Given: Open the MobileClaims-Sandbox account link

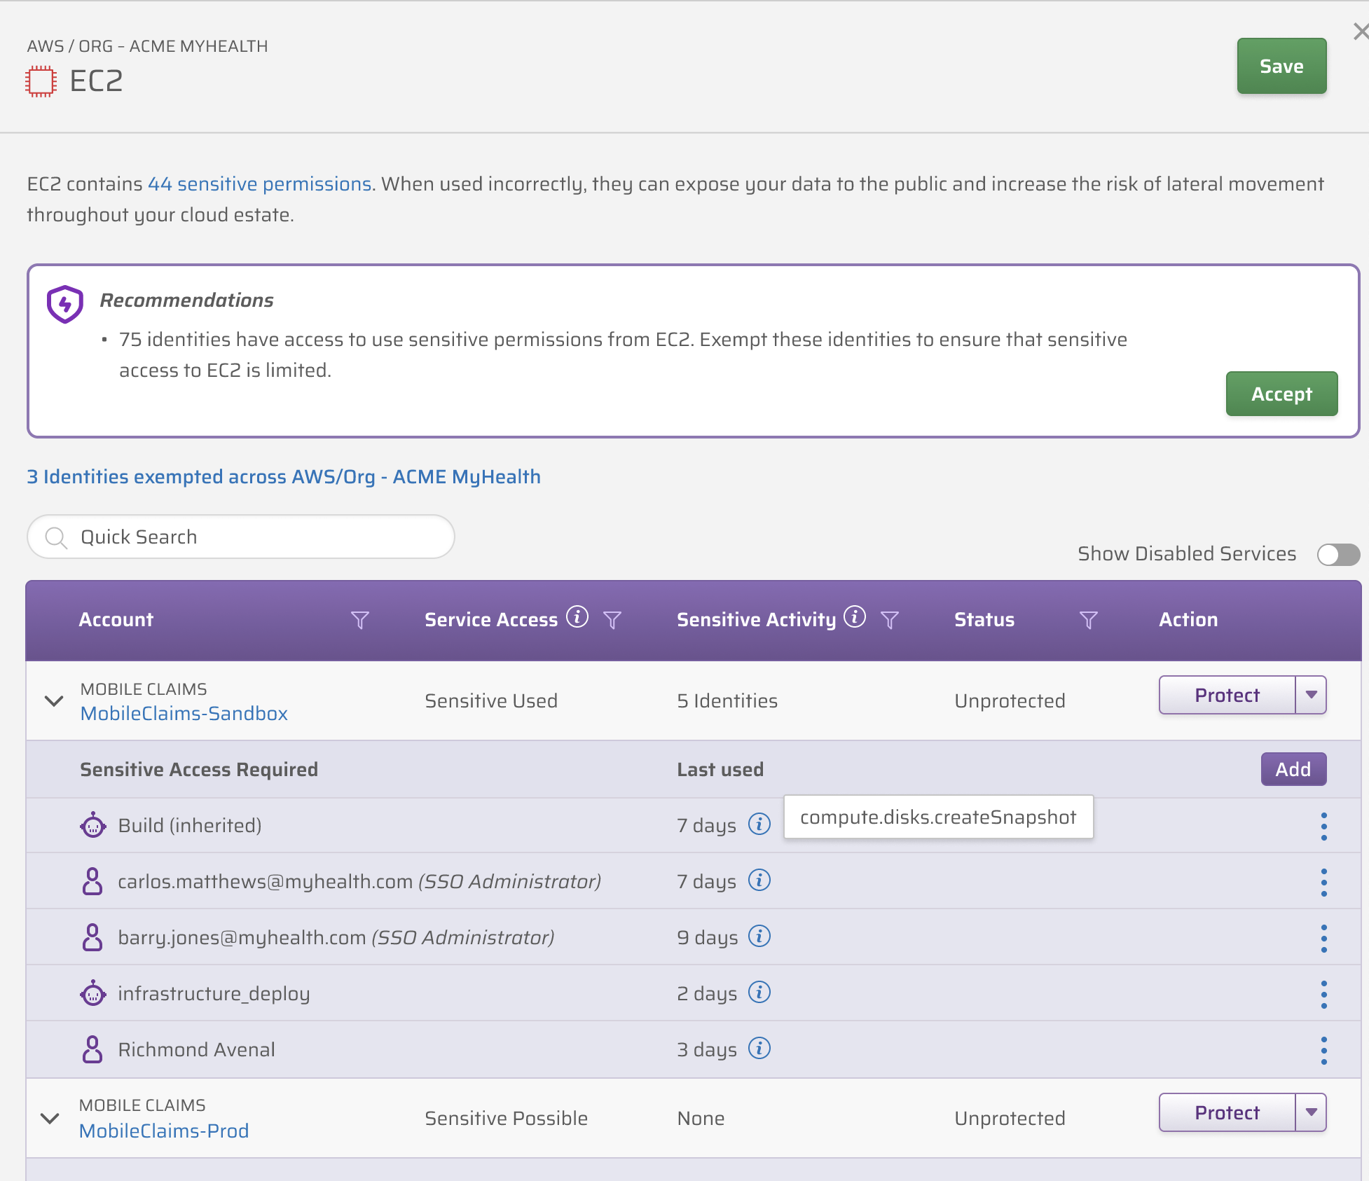Looking at the screenshot, I should pos(184,713).
